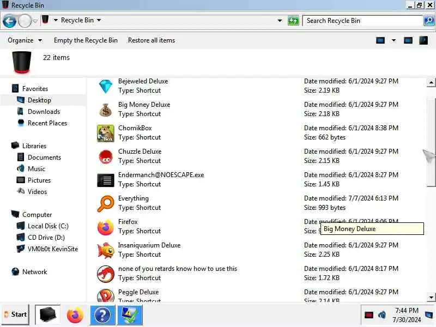Click the Firefox shortcut icon in list
The width and height of the screenshot is (436, 327).
coord(105,227)
